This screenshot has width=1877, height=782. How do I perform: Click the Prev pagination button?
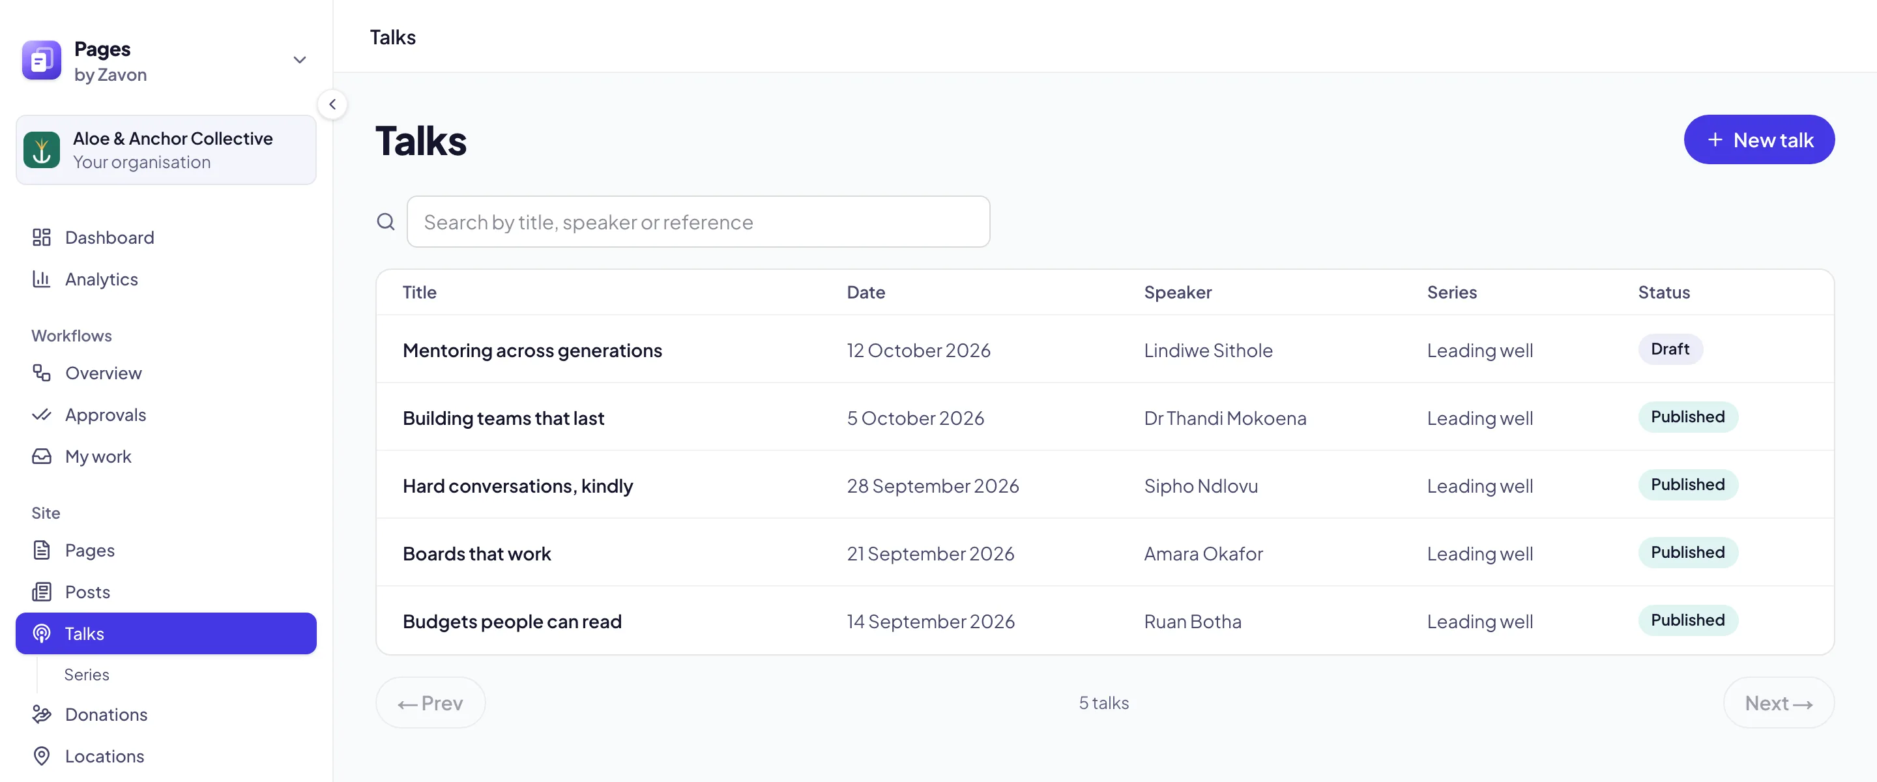click(431, 702)
